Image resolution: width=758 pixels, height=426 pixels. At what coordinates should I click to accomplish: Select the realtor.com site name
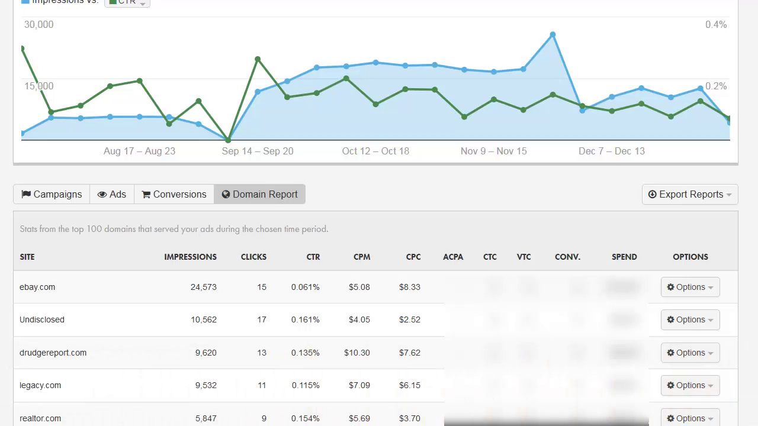40,418
